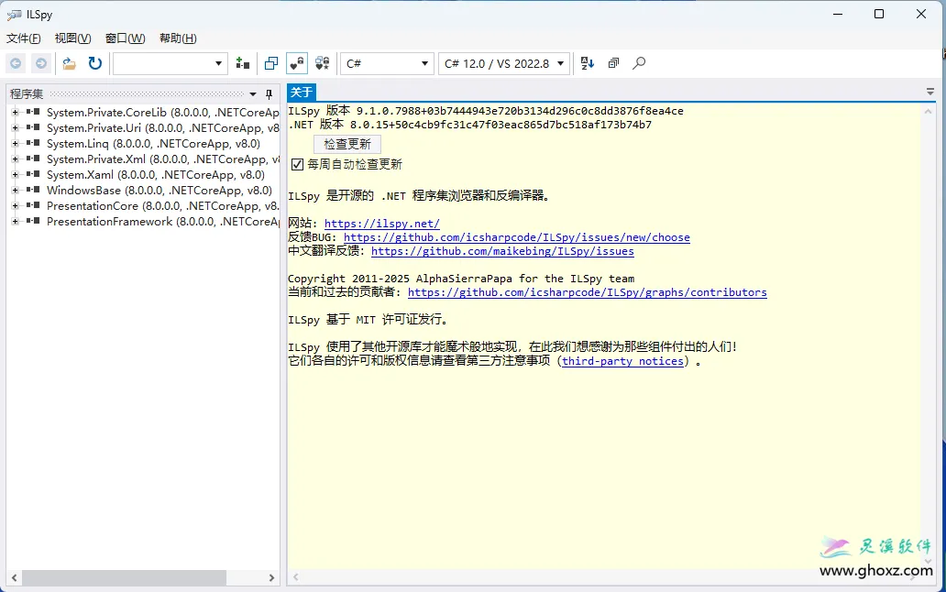Expand System.Private.Uri node

click(15, 127)
